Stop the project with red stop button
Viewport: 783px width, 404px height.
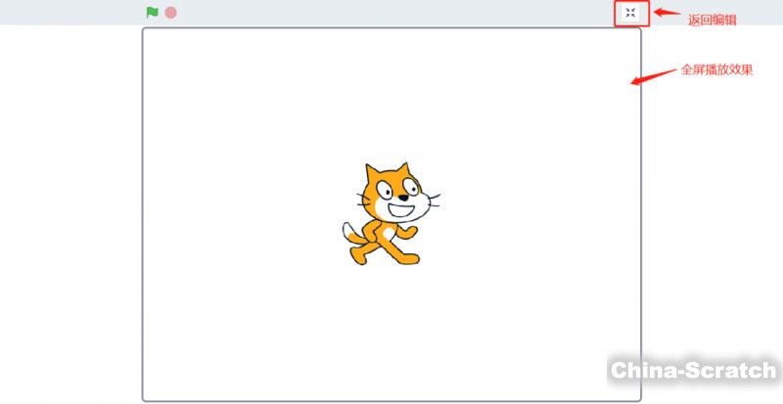tap(170, 13)
